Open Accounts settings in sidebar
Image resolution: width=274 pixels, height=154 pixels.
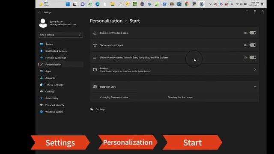click(x=61, y=78)
